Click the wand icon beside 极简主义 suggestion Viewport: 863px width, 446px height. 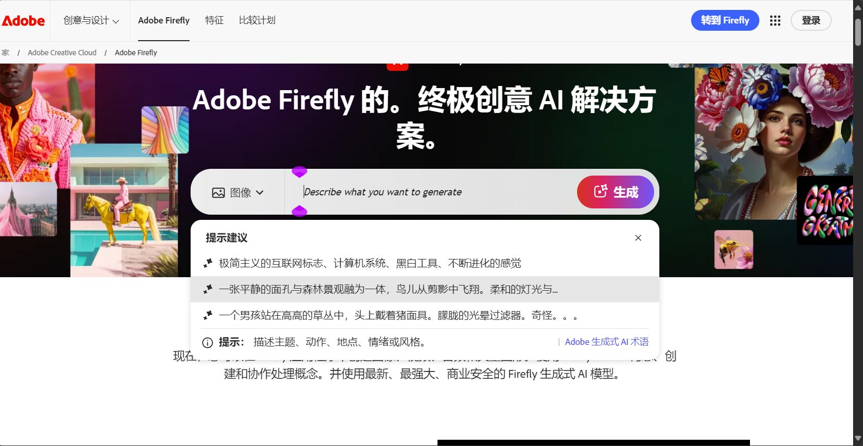[208, 263]
